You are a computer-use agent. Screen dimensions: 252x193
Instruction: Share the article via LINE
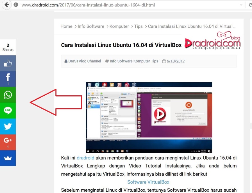pyautogui.click(x=8, y=111)
